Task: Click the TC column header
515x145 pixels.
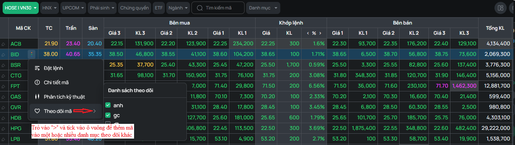Action: (x=49, y=28)
